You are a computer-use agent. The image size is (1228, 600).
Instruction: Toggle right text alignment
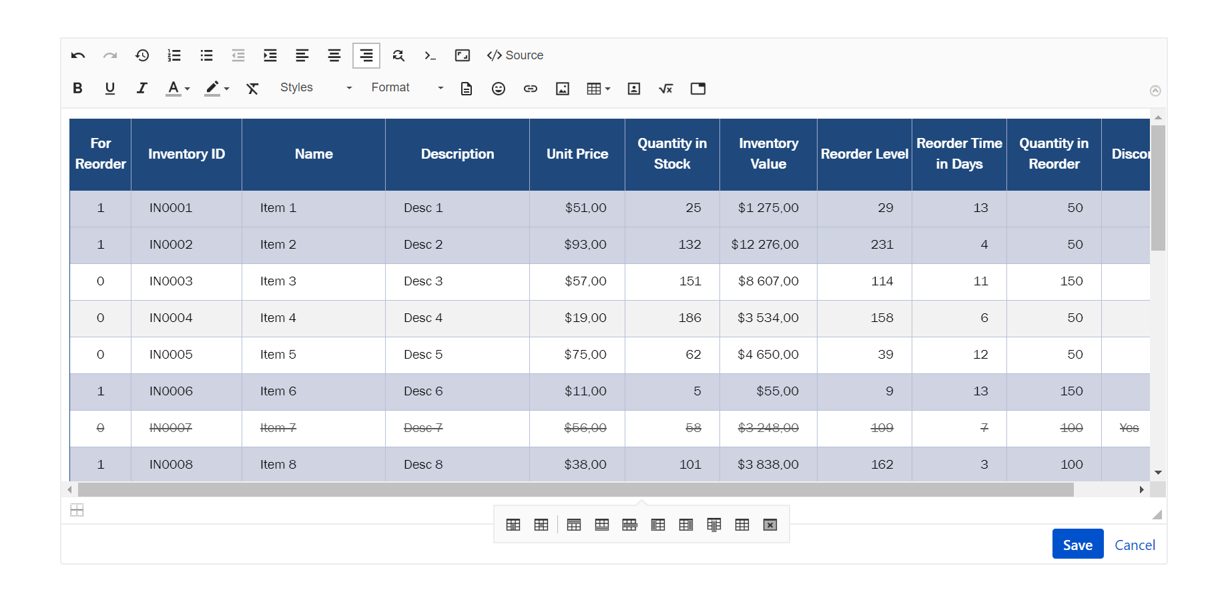366,55
